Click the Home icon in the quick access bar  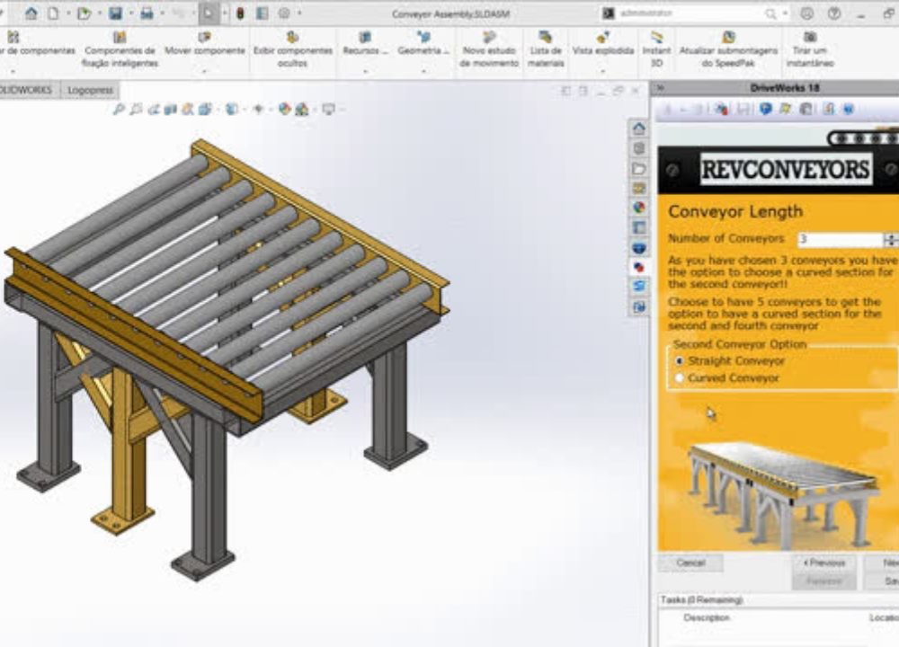(31, 13)
